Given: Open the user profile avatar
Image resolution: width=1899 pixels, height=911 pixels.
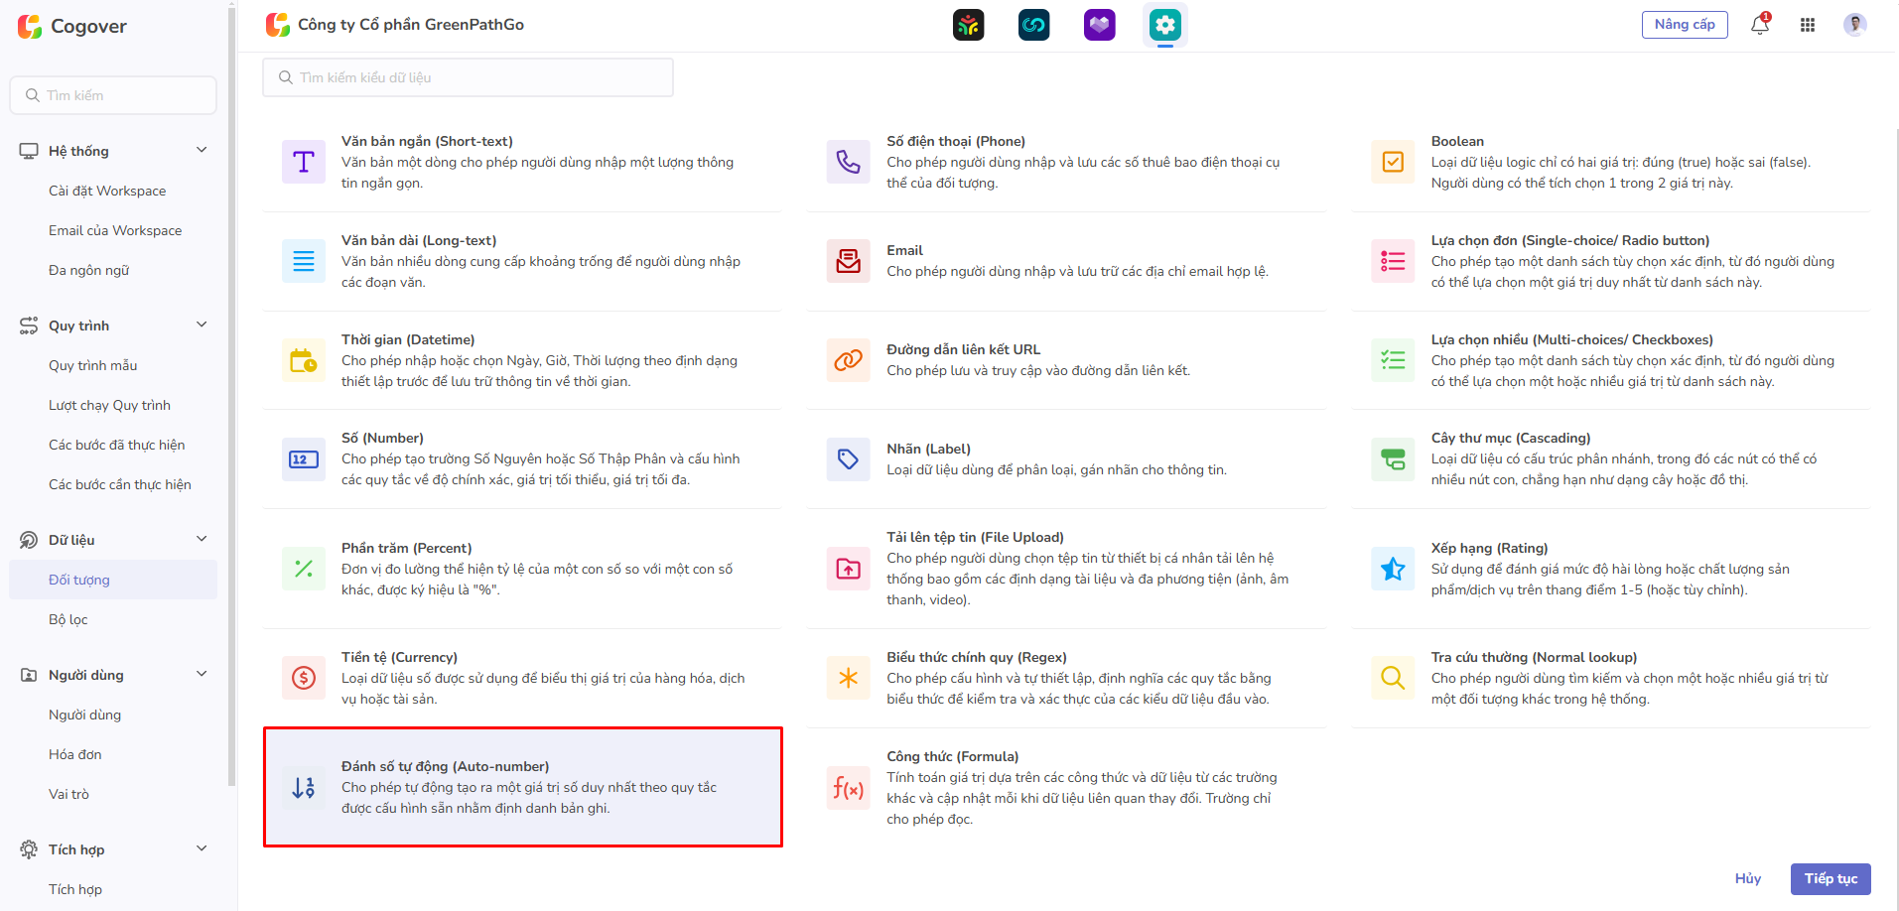Looking at the screenshot, I should tap(1854, 25).
